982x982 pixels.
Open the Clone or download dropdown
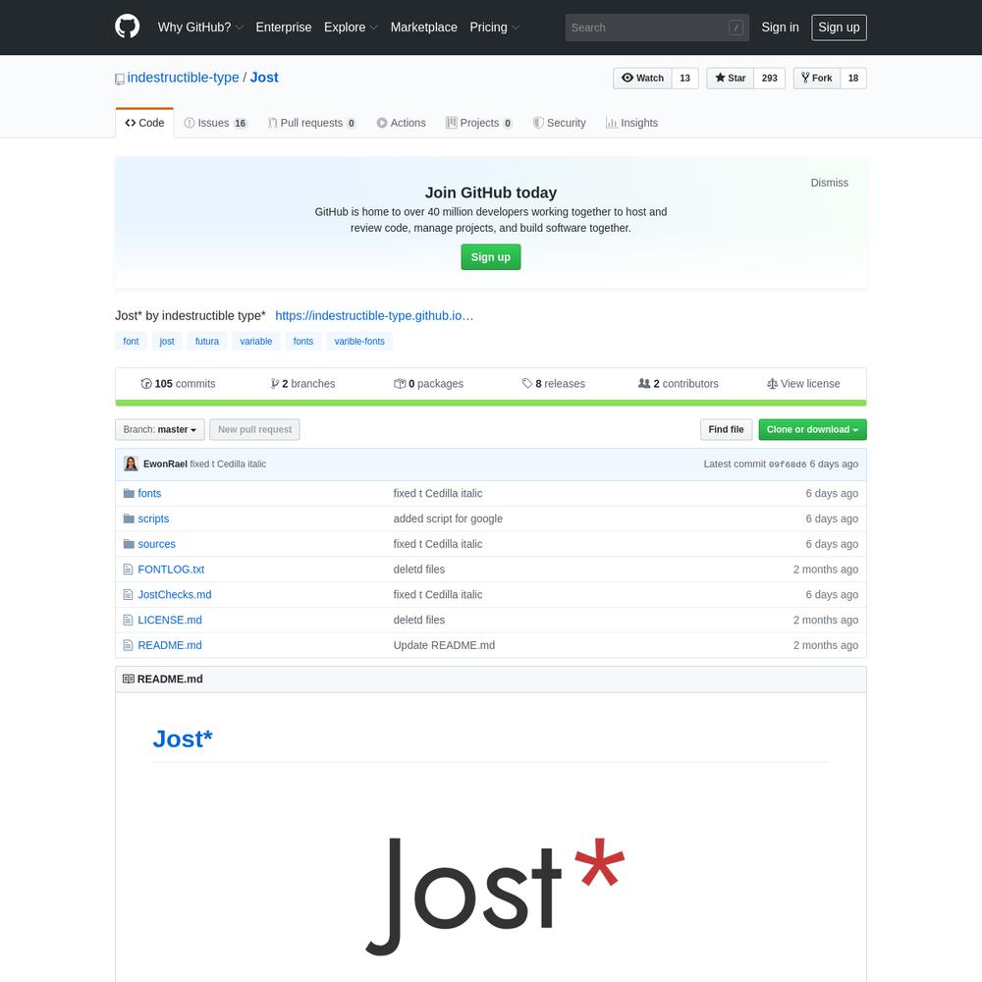[x=812, y=430]
